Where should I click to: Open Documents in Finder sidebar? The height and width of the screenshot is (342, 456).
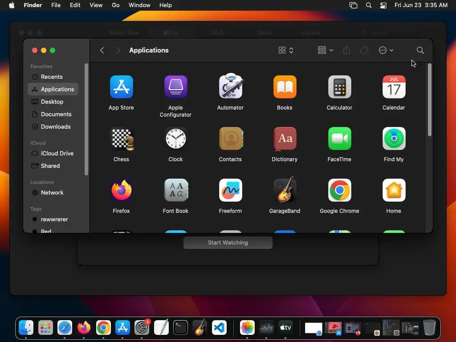click(53, 114)
